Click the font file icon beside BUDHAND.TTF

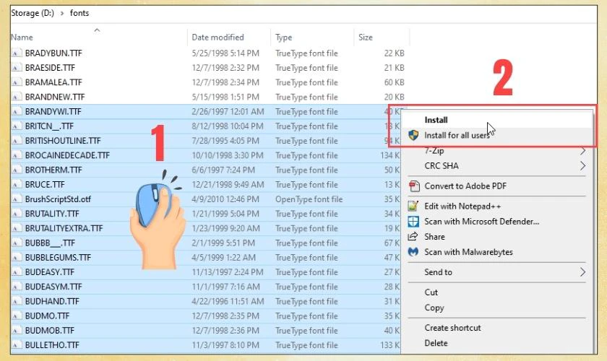[x=16, y=301]
